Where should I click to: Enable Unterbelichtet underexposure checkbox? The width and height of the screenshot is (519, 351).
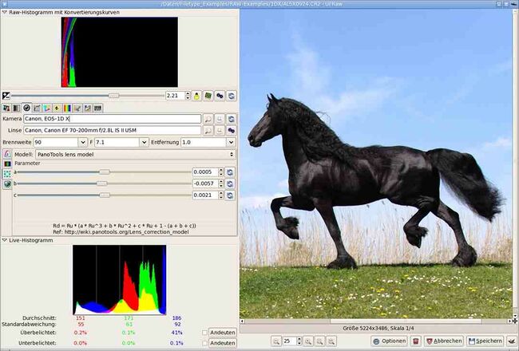point(206,342)
